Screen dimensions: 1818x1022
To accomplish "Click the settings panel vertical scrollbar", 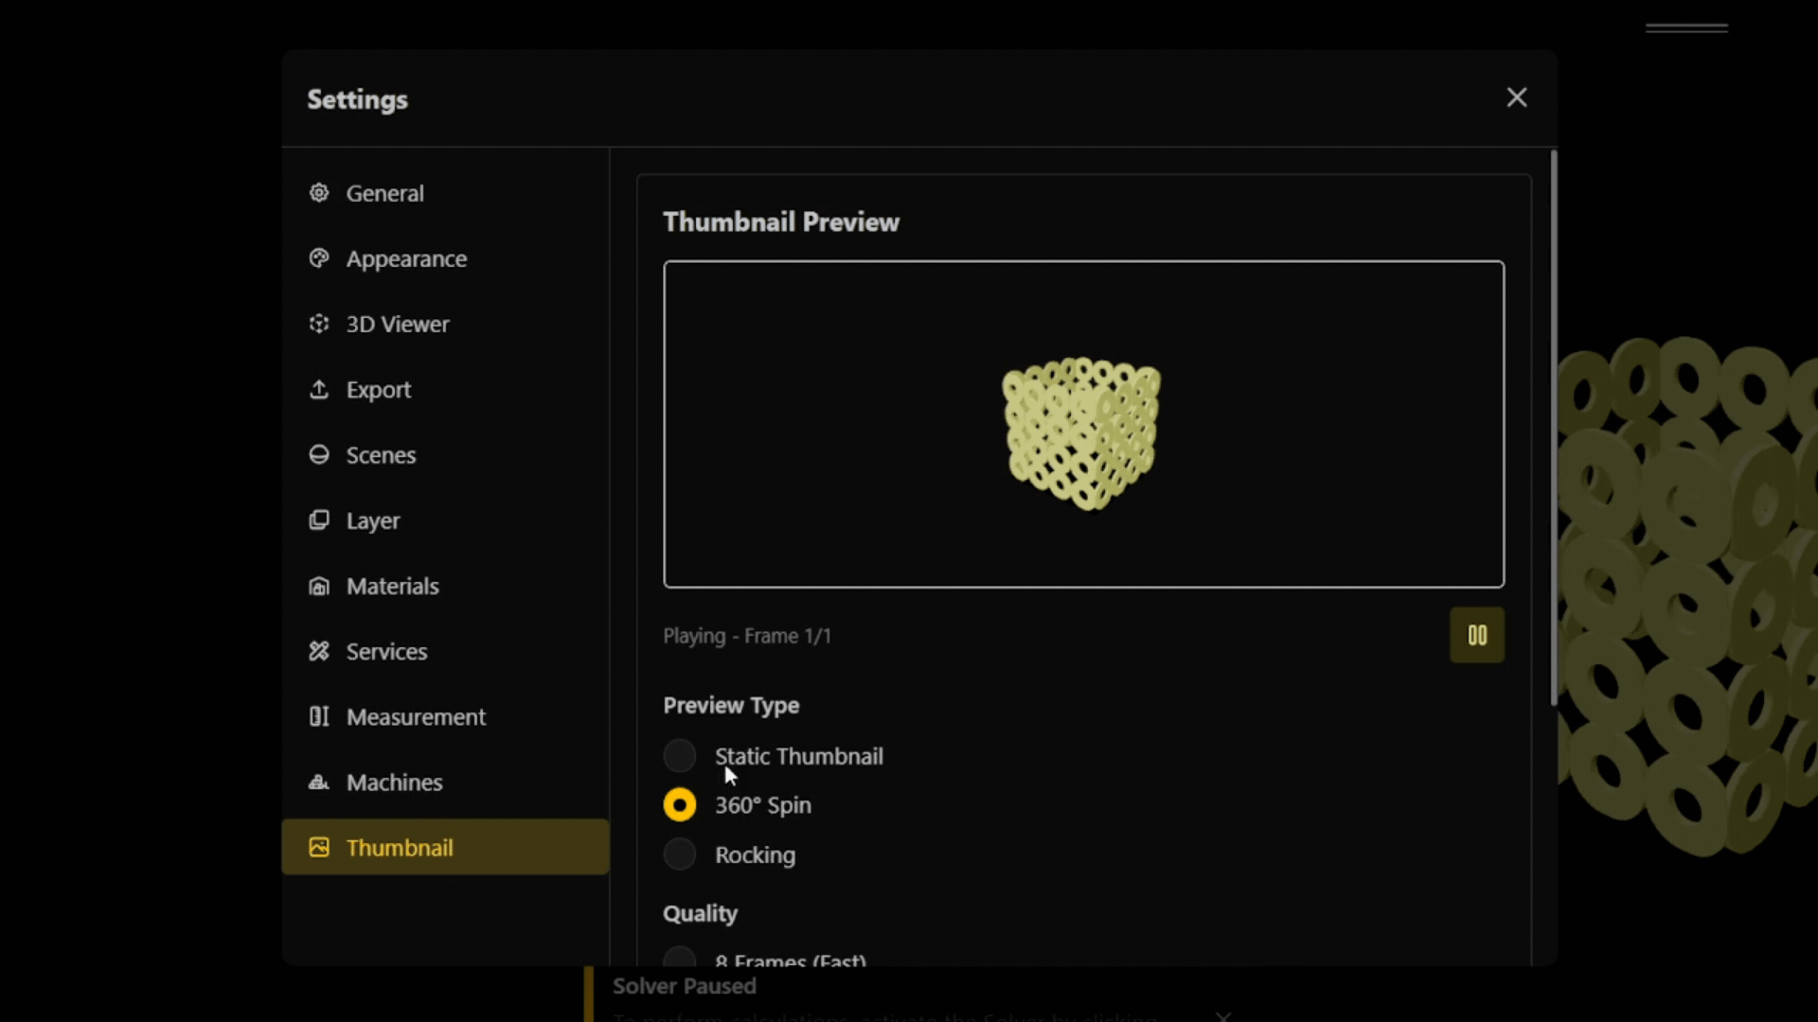I will (x=1553, y=426).
